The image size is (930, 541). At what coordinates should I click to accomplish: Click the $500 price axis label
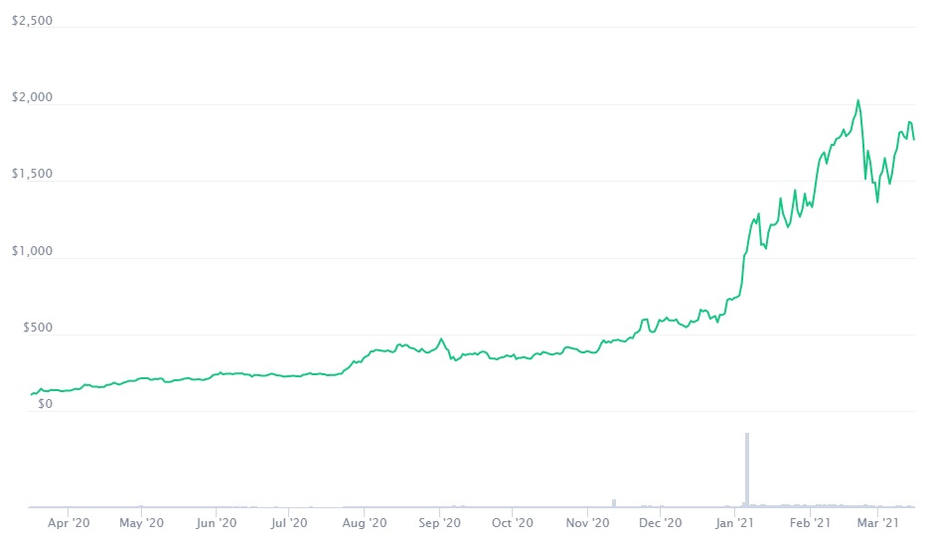click(x=35, y=329)
